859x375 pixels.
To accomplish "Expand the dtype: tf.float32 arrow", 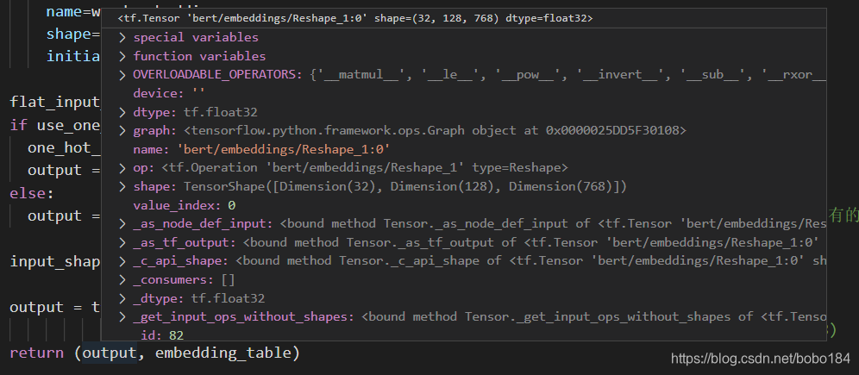I will (122, 112).
